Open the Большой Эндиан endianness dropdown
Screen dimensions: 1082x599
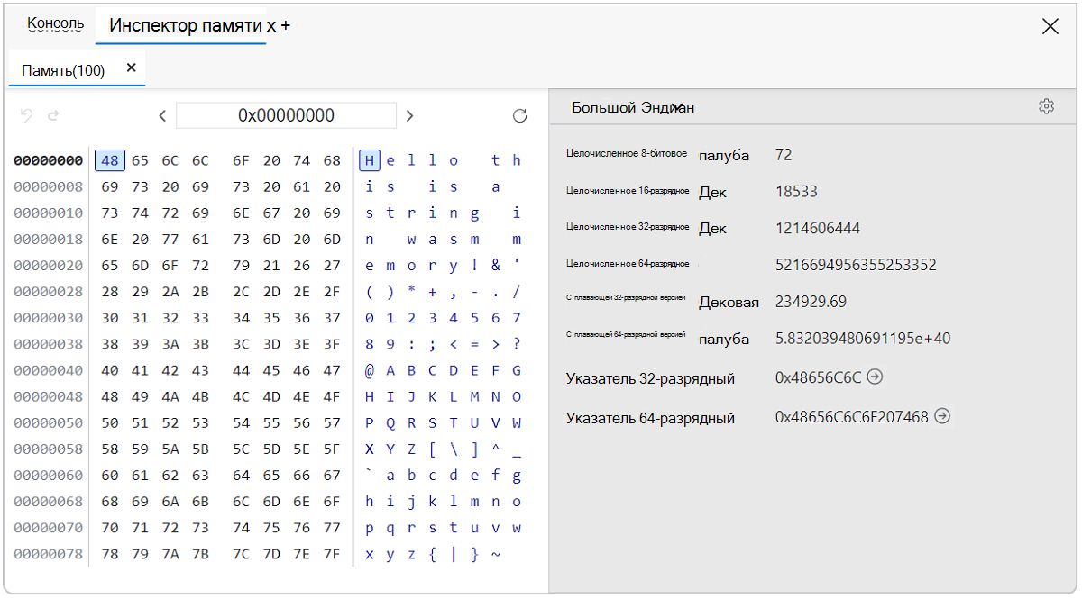(633, 107)
